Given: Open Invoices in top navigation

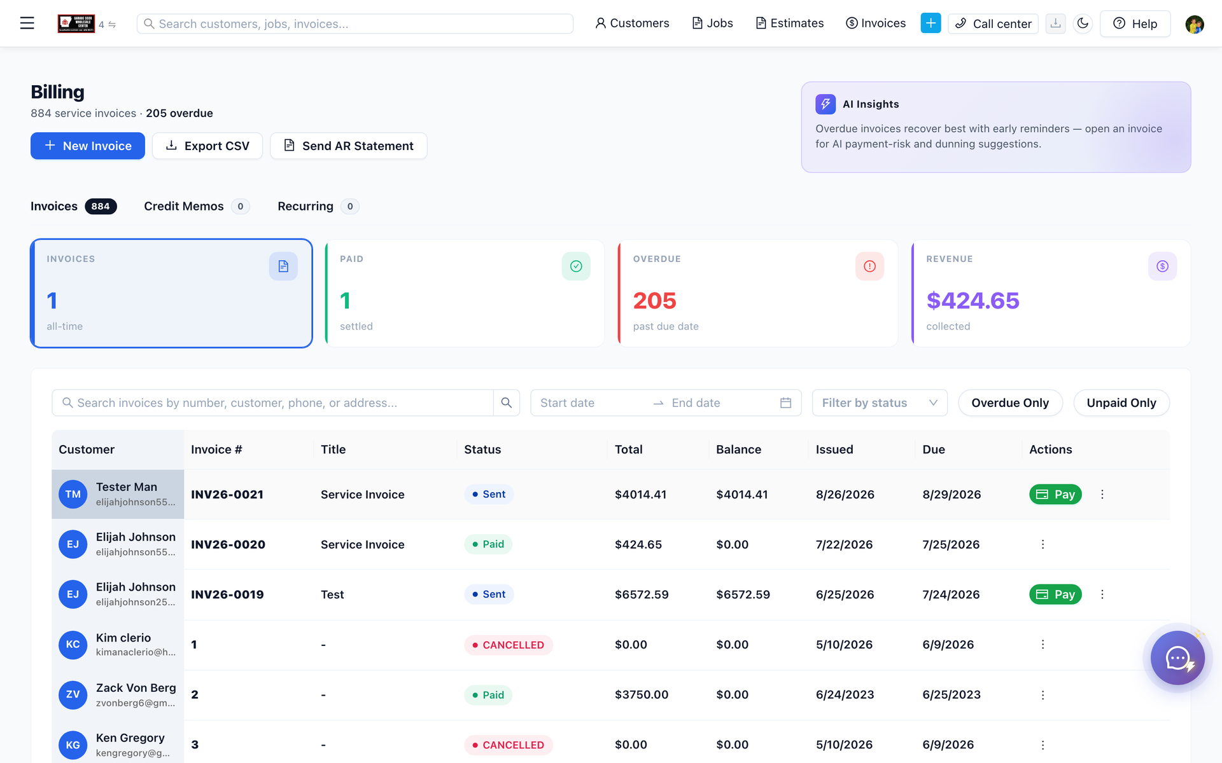Looking at the screenshot, I should (x=875, y=24).
